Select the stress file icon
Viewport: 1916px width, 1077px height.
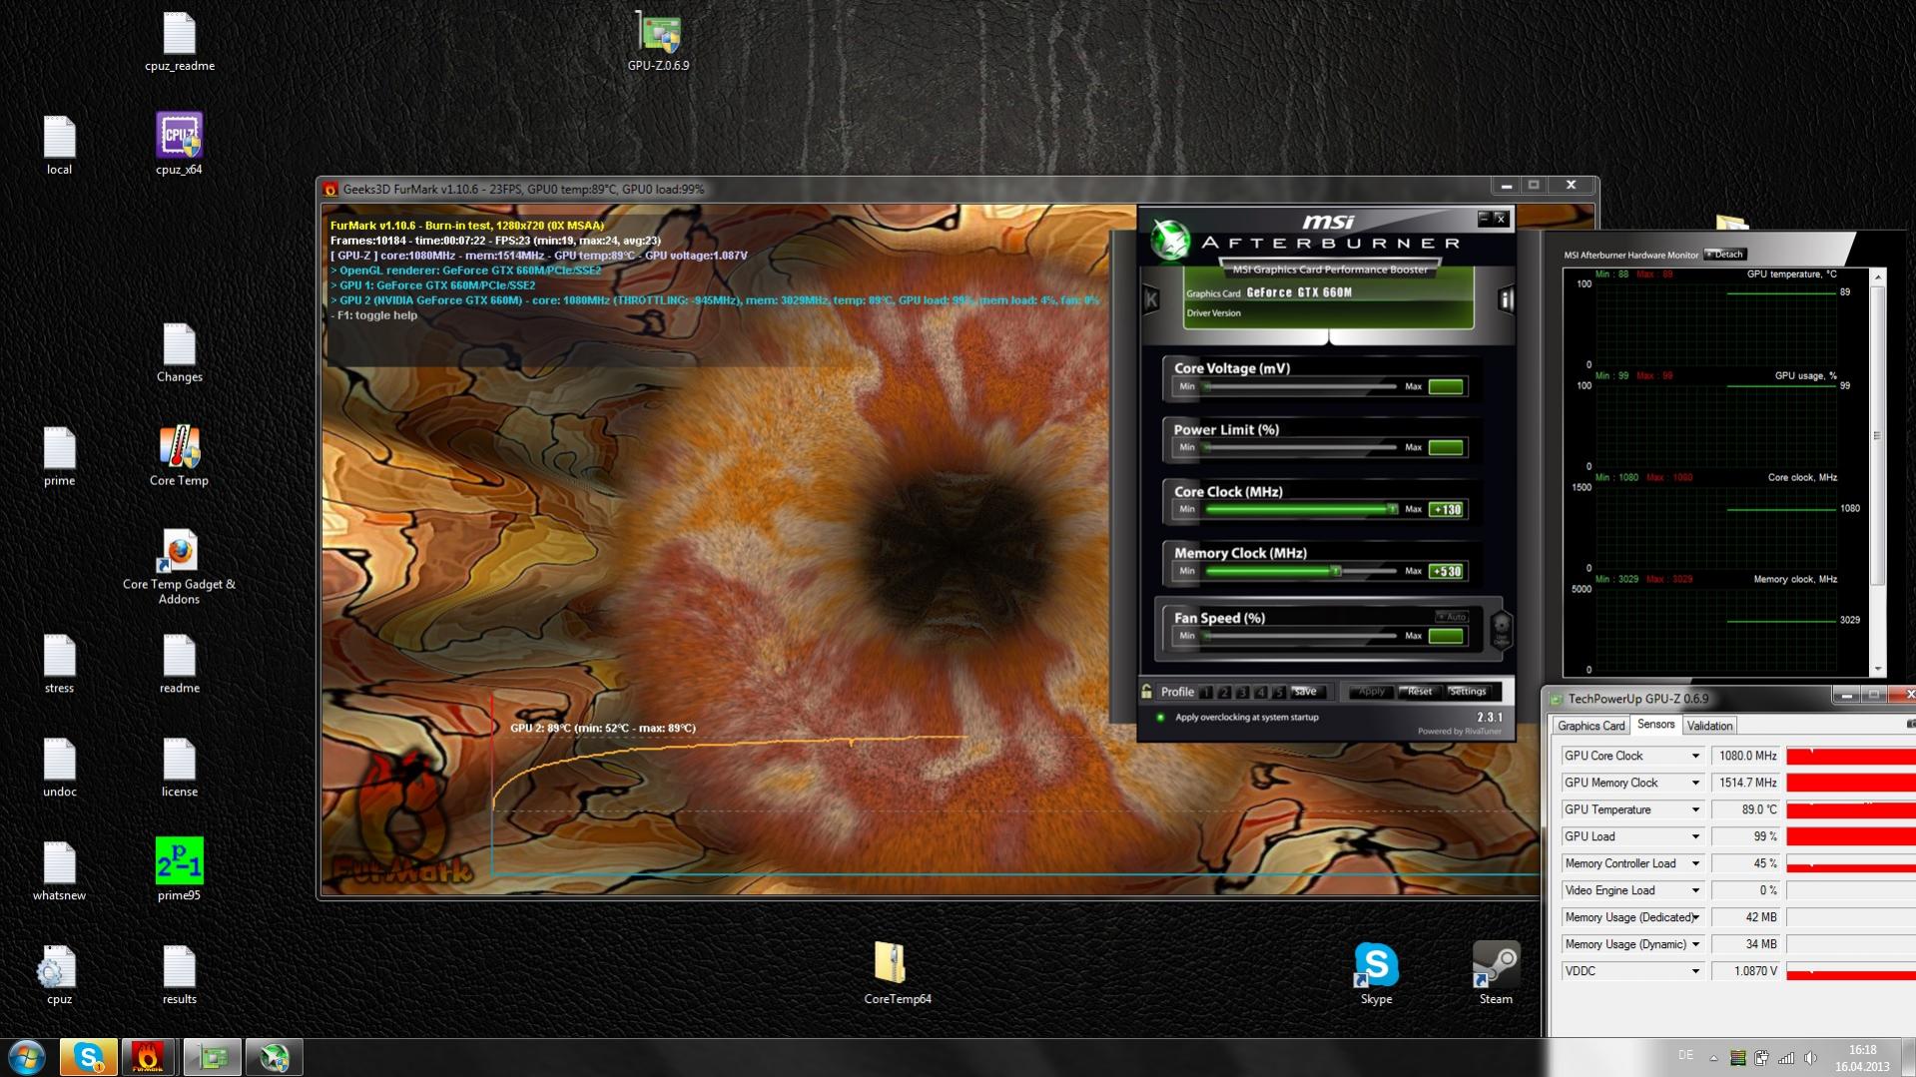[59, 663]
